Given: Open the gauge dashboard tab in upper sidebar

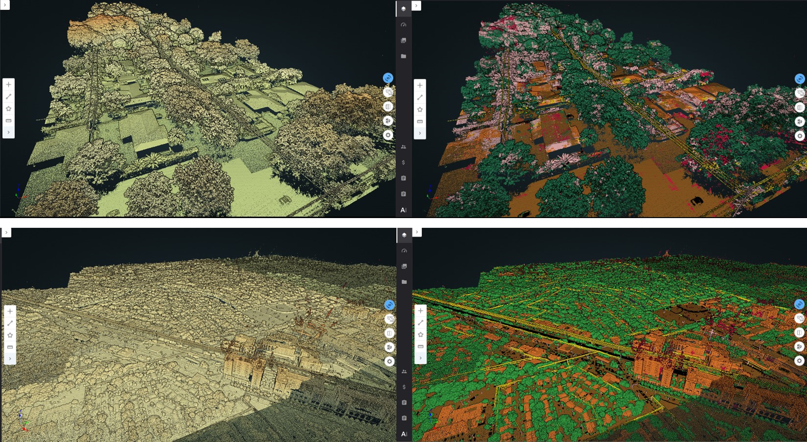Looking at the screenshot, I should click(403, 25).
